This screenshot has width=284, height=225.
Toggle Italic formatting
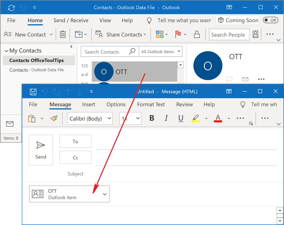click(x=166, y=118)
